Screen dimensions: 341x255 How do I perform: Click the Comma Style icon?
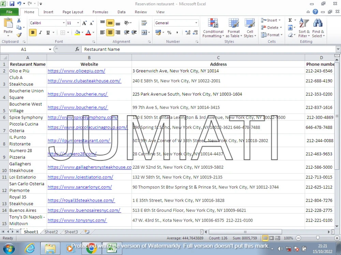coord(177,33)
